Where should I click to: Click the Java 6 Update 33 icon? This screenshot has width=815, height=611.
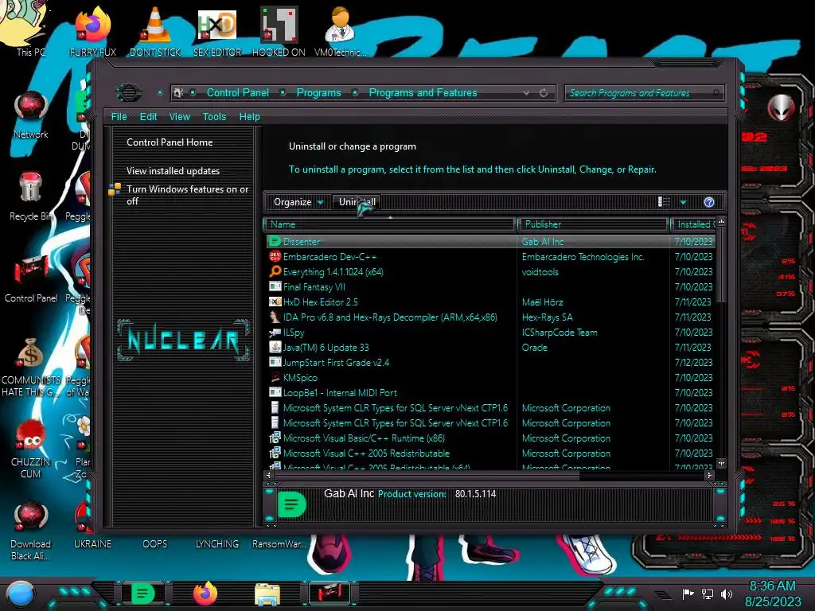click(275, 347)
